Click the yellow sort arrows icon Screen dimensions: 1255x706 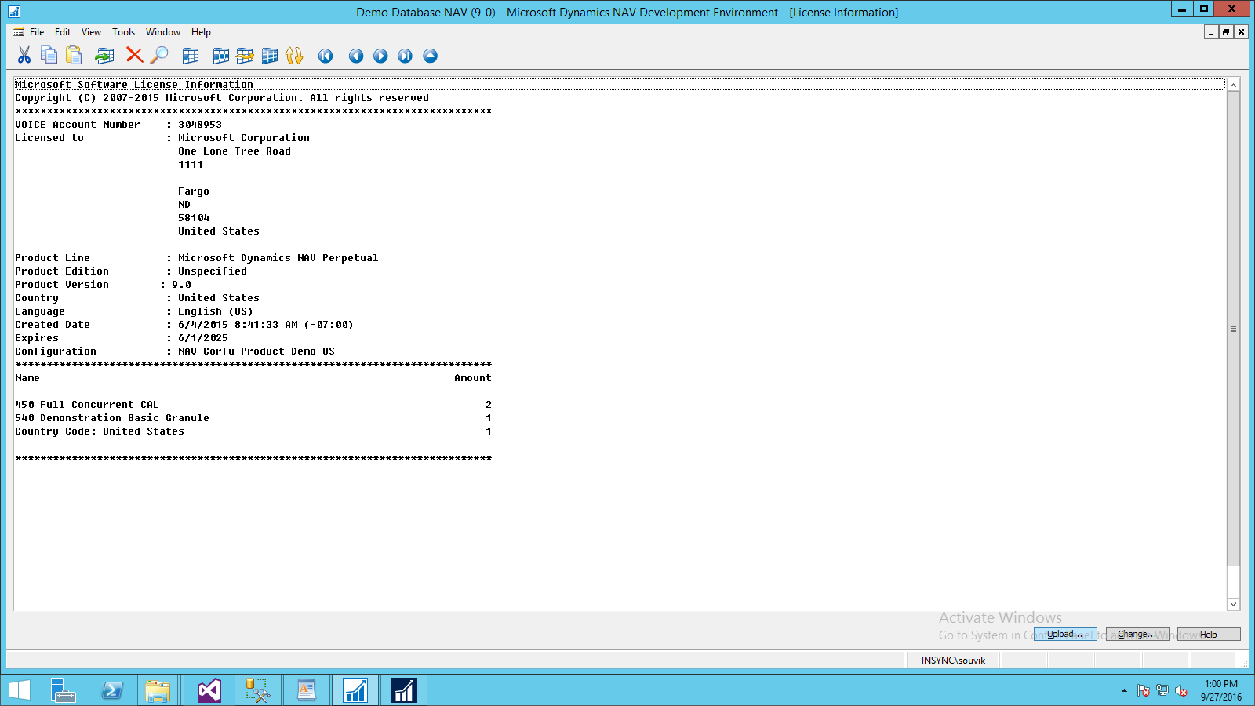click(x=294, y=56)
